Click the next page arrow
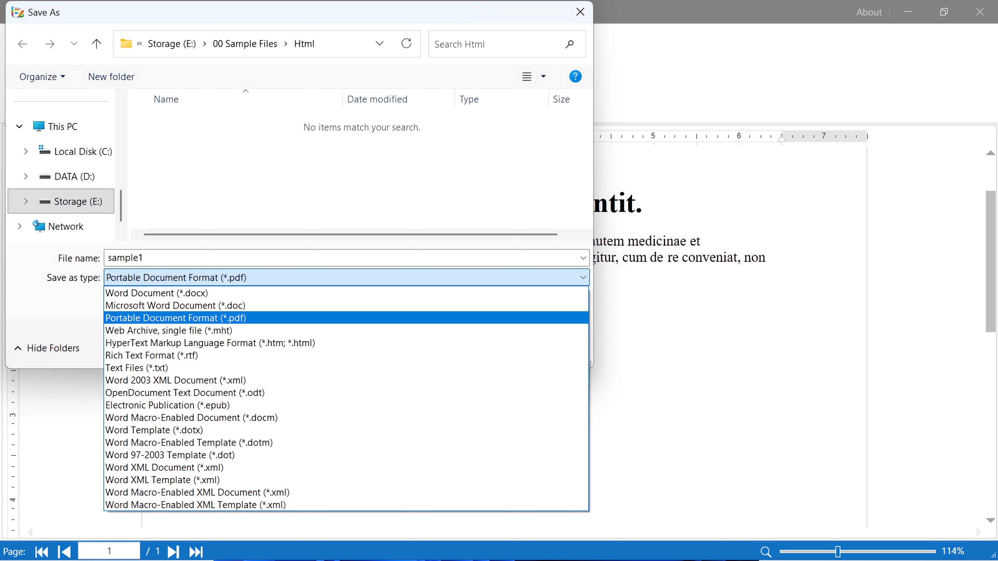The width and height of the screenshot is (998, 561). [x=173, y=551]
